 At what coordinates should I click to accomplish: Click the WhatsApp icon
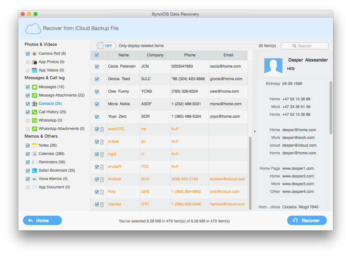point(35,121)
